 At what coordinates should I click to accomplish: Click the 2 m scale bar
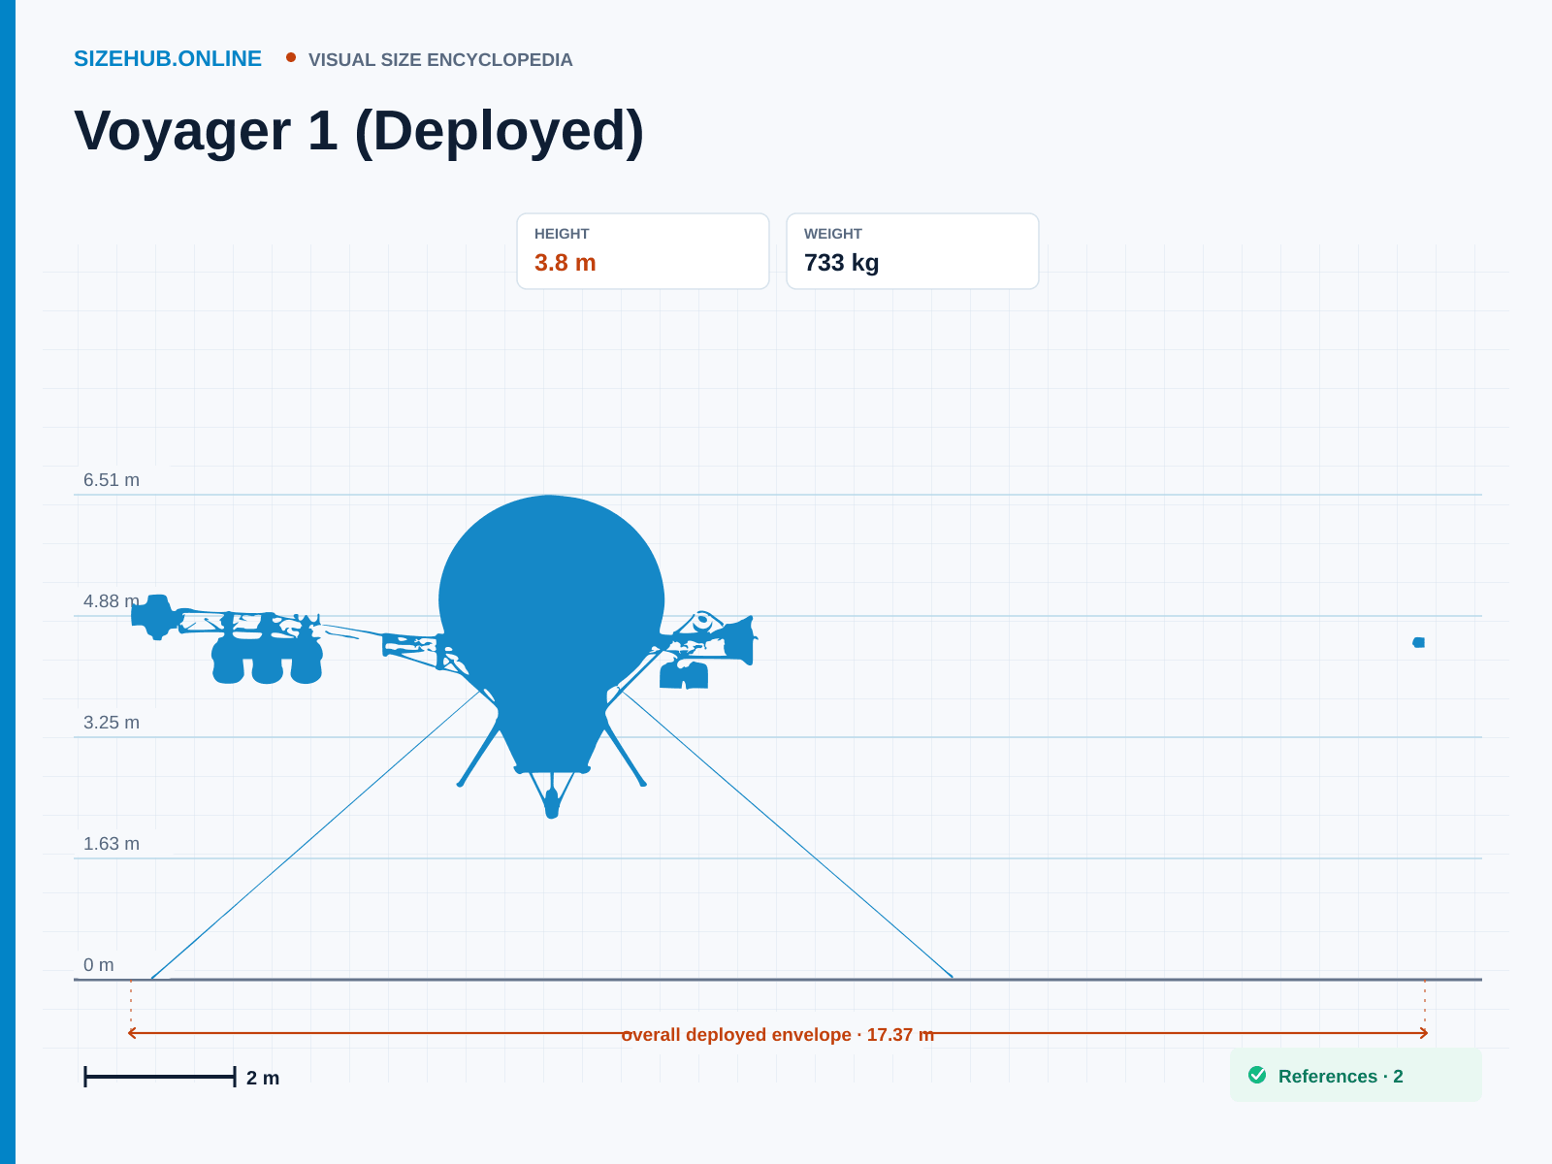coord(160,1077)
